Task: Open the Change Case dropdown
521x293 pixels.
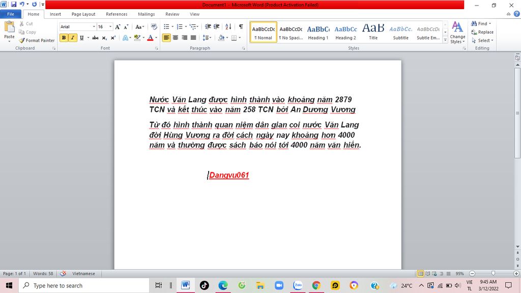Action: click(x=139, y=26)
